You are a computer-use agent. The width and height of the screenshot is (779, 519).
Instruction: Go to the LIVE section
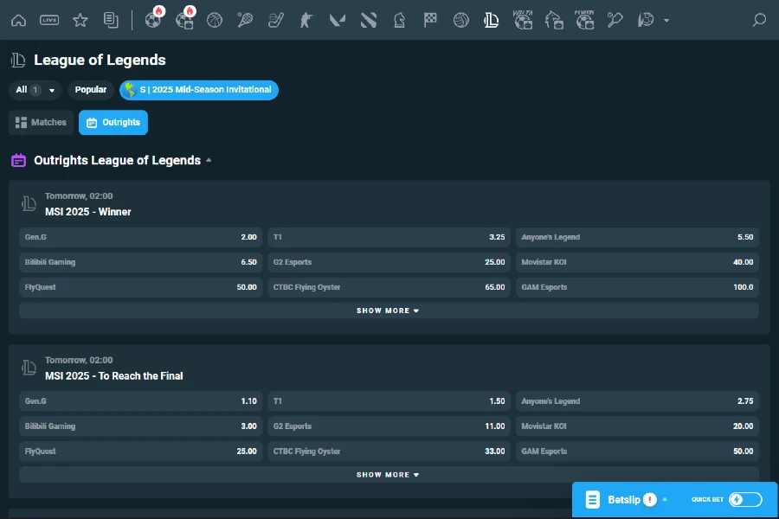pyautogui.click(x=49, y=19)
